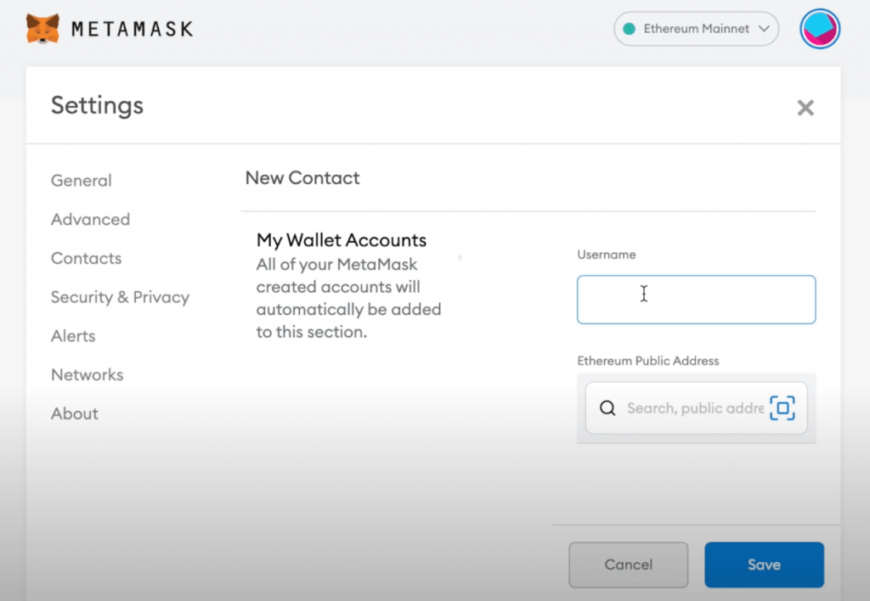Viewport: 870px width, 601px height.
Task: Go to Security & Privacy settings
Action: (121, 297)
